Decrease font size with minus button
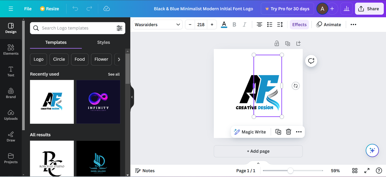The height and width of the screenshot is (177, 386). pos(190,25)
